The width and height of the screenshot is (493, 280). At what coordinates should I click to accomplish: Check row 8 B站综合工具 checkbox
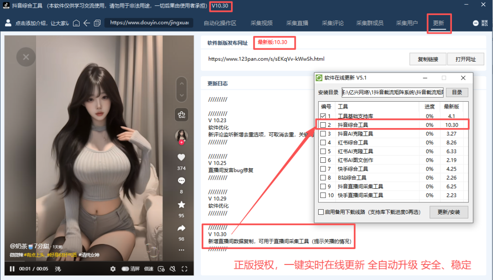323,177
